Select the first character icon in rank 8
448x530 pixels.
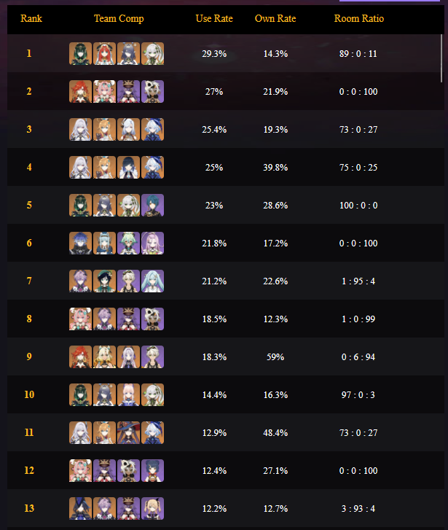point(80,319)
